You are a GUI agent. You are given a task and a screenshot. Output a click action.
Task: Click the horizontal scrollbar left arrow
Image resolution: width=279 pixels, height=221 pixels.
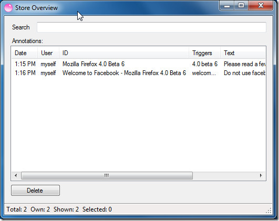click(x=16, y=176)
